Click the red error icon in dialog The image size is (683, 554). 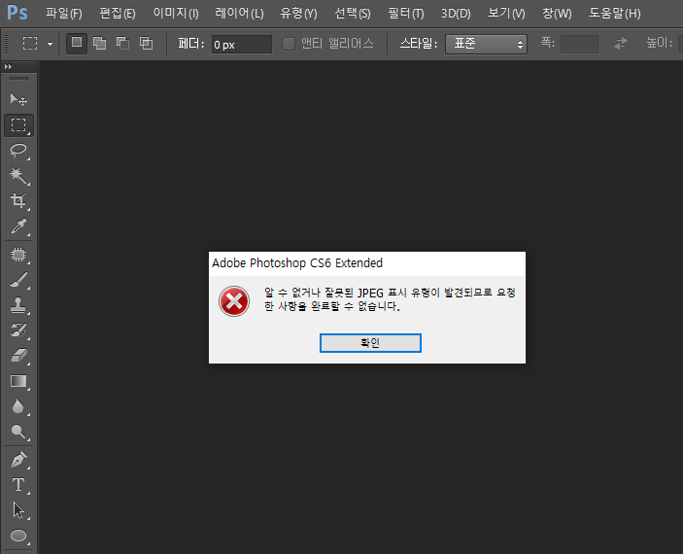[234, 301]
